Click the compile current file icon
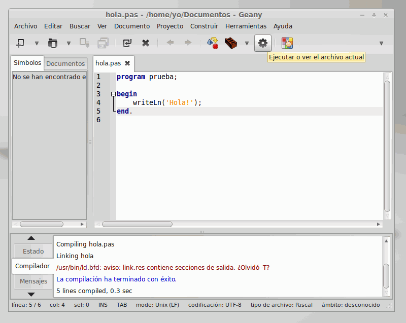This screenshot has width=406, height=323. [212, 43]
